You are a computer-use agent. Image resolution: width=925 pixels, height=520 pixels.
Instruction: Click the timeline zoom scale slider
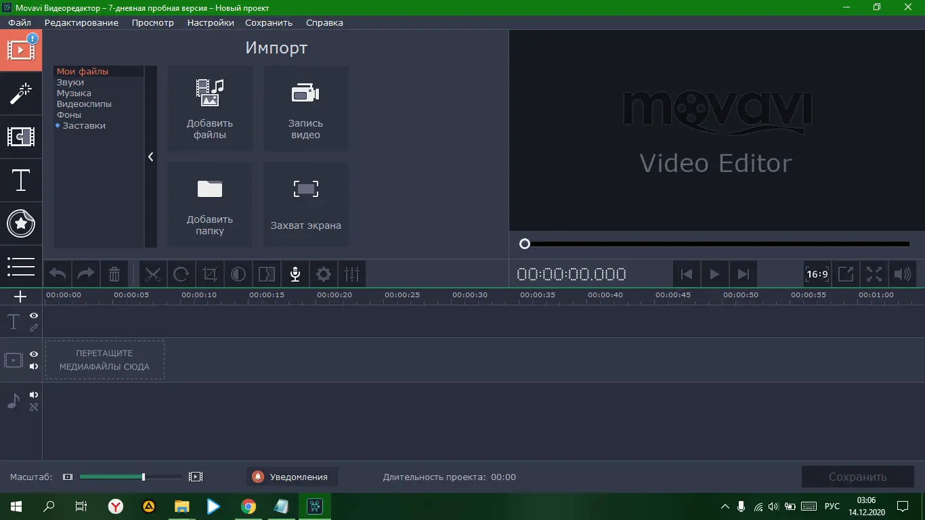pyautogui.click(x=131, y=477)
